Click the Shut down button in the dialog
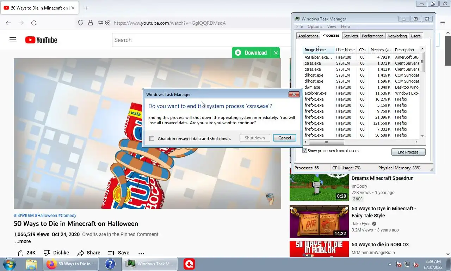 [255, 138]
